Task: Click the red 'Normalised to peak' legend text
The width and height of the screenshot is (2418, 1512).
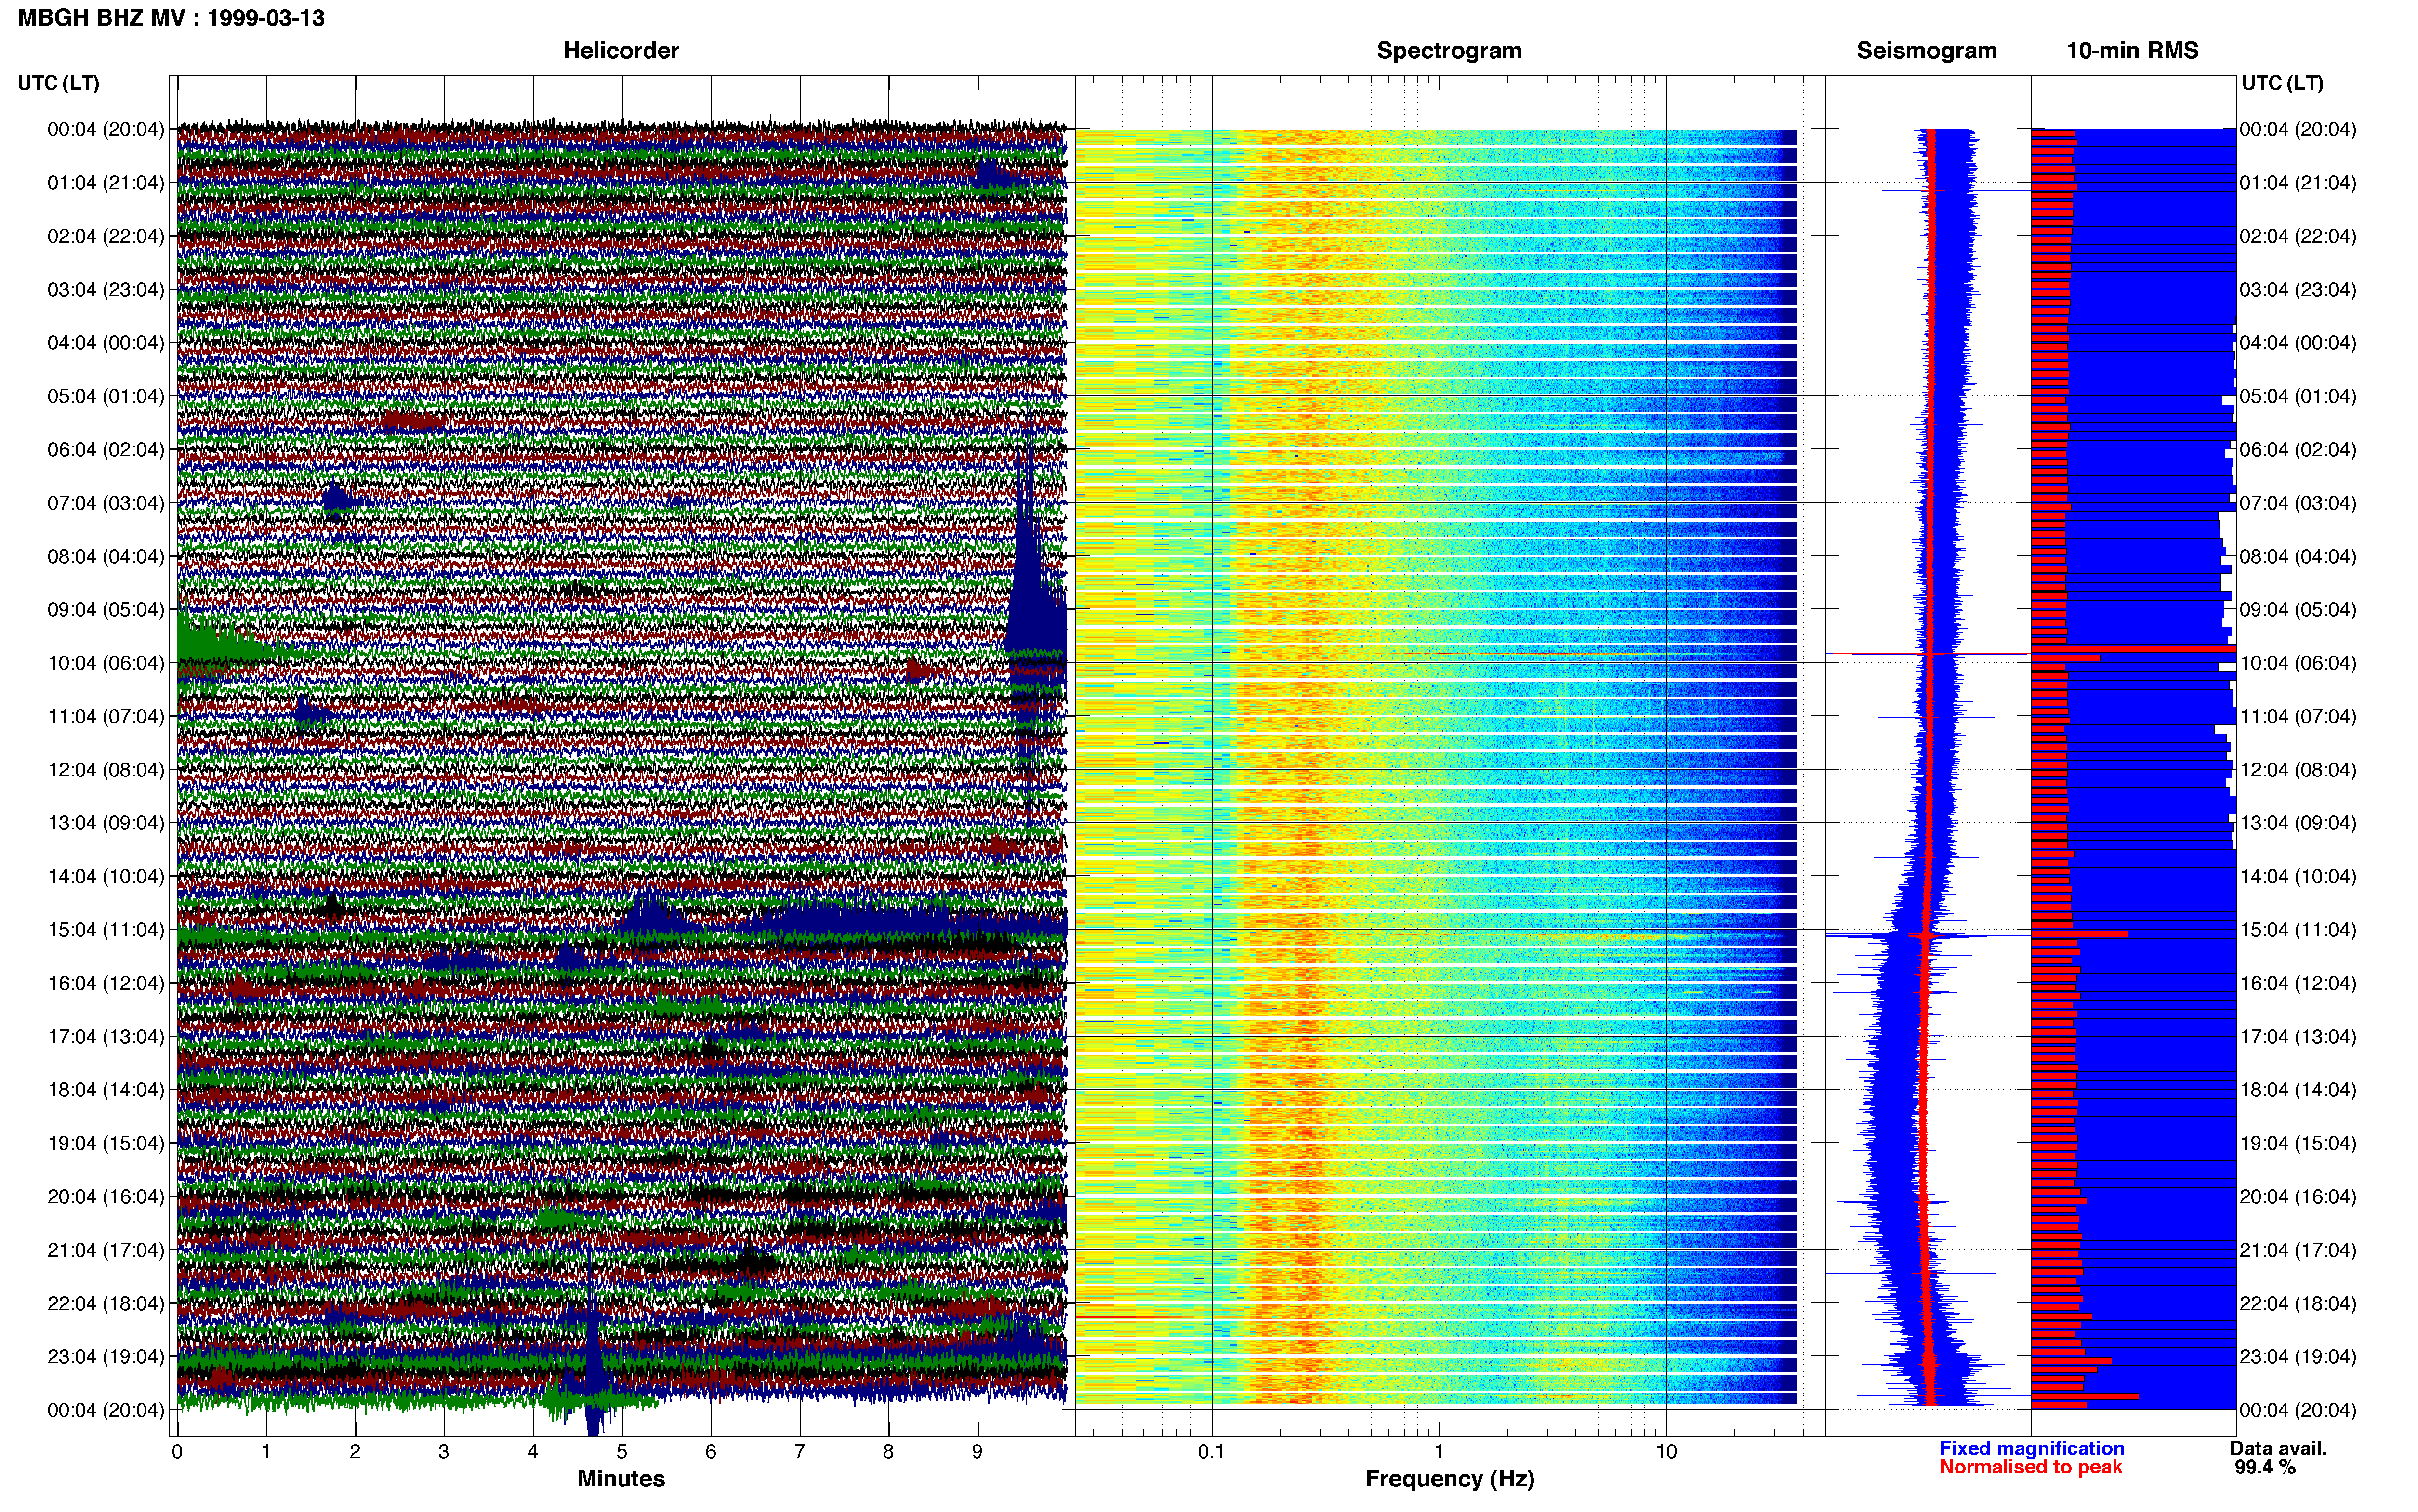Action: click(2030, 1468)
